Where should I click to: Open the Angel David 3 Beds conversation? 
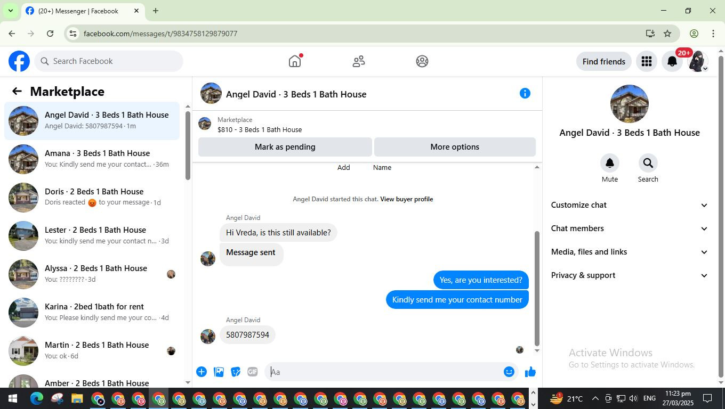pos(92,121)
